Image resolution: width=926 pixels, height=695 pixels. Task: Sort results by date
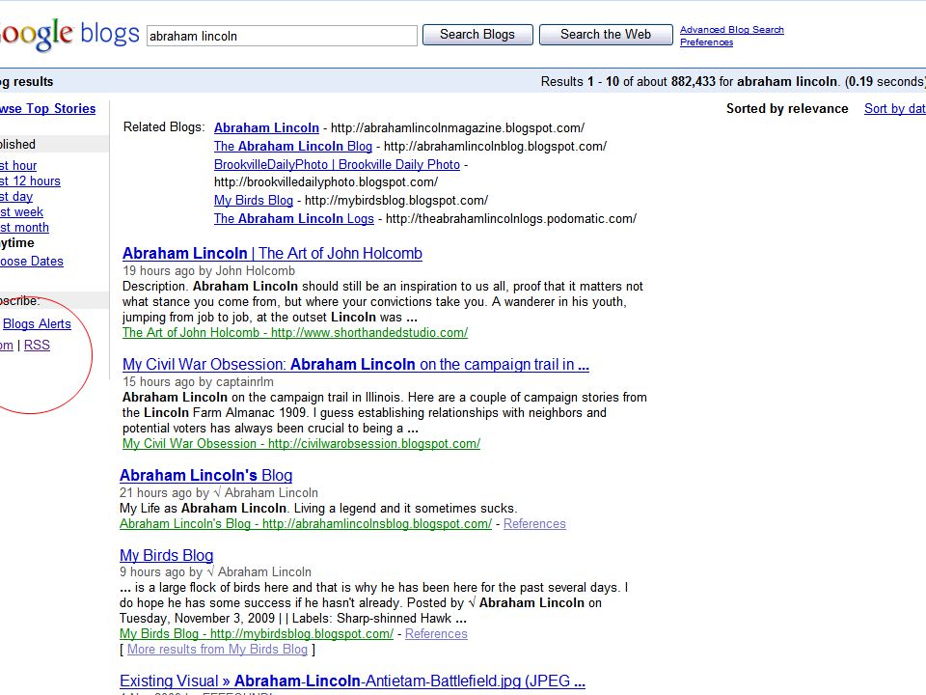895,109
